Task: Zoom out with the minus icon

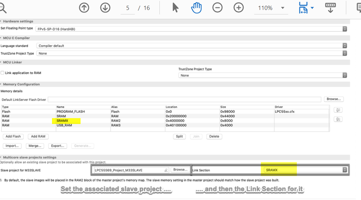Action: coord(217,8)
